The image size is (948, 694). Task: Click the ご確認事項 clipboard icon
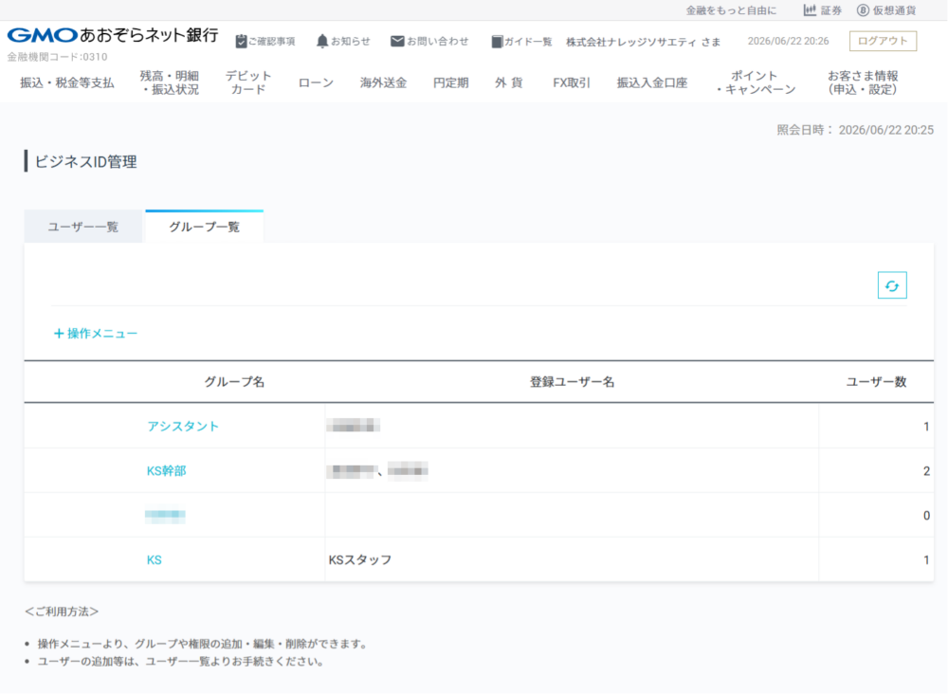pos(241,41)
